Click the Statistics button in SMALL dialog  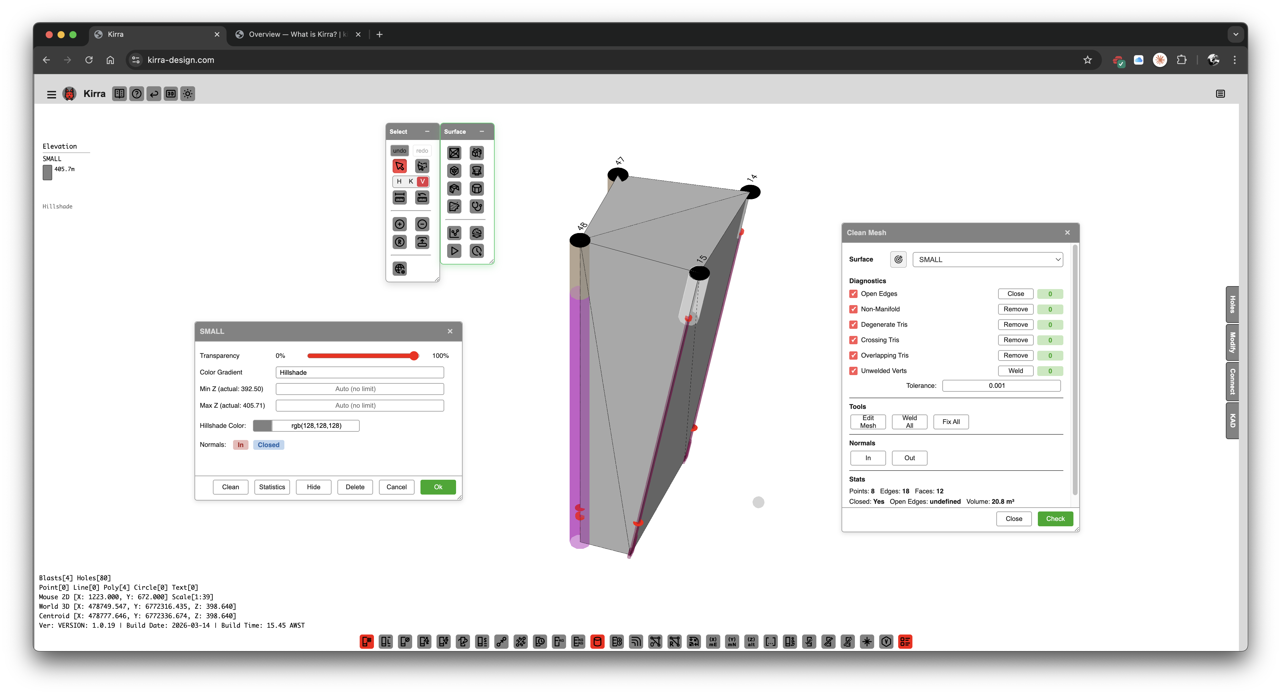click(272, 487)
